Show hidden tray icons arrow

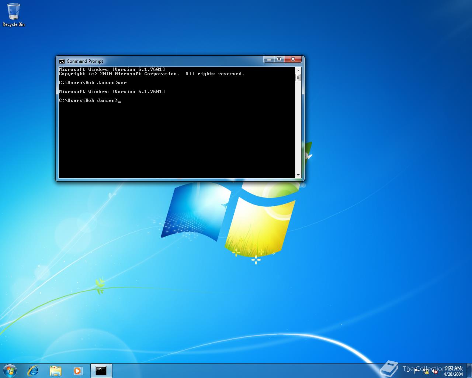[409, 370]
